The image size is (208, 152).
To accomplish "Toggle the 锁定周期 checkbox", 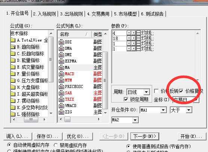I will 126,99.
